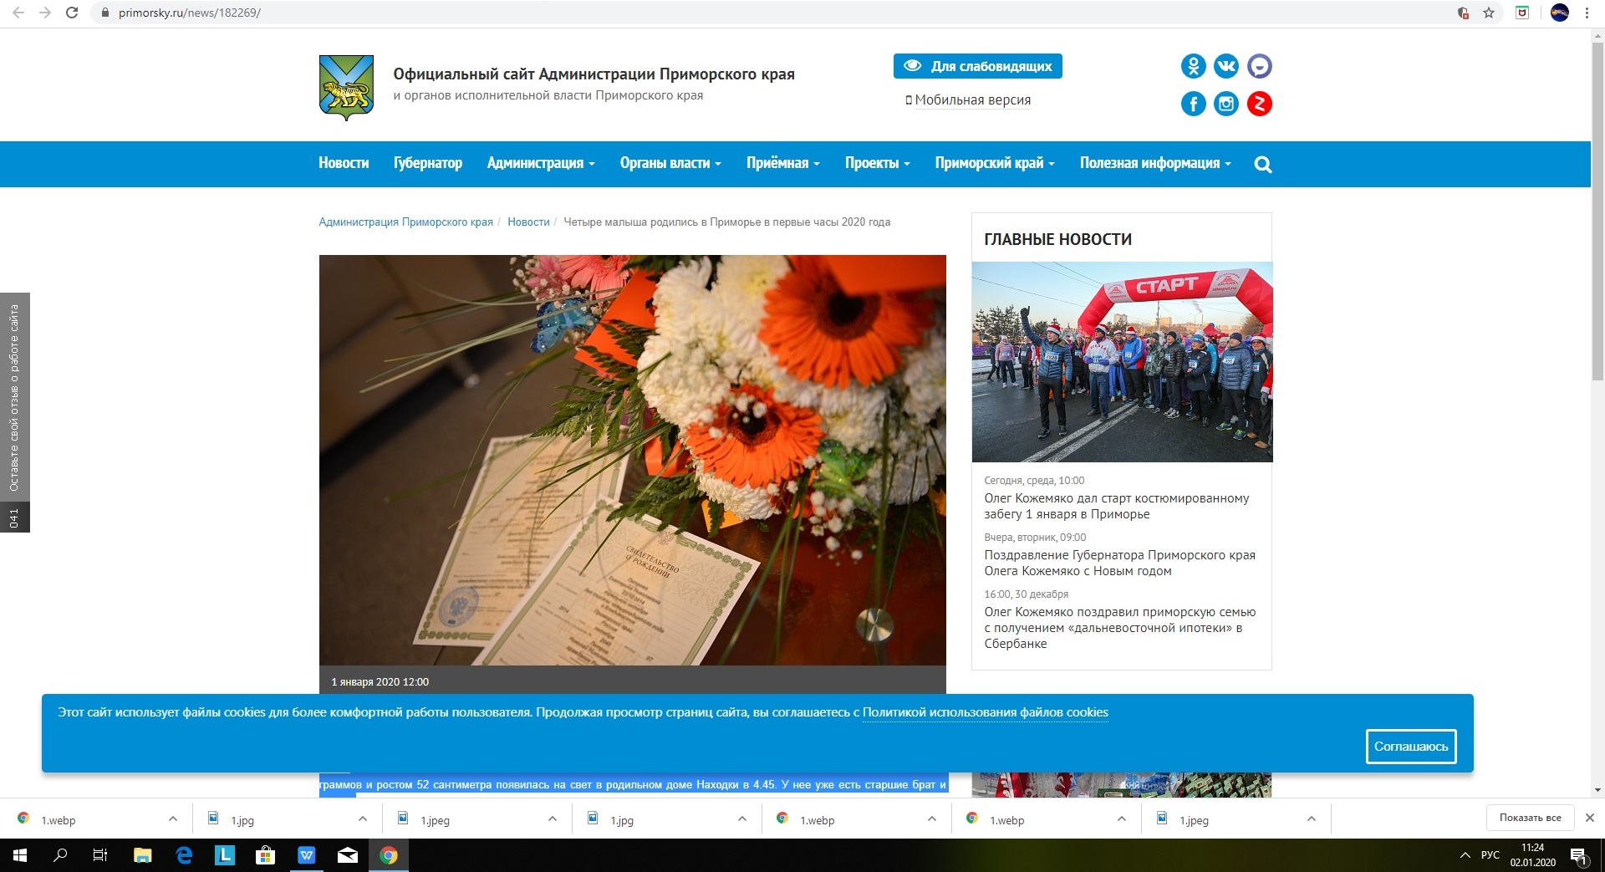The image size is (1605, 872).
Task: Open the Mail app from the taskbar
Action: pyautogui.click(x=348, y=855)
